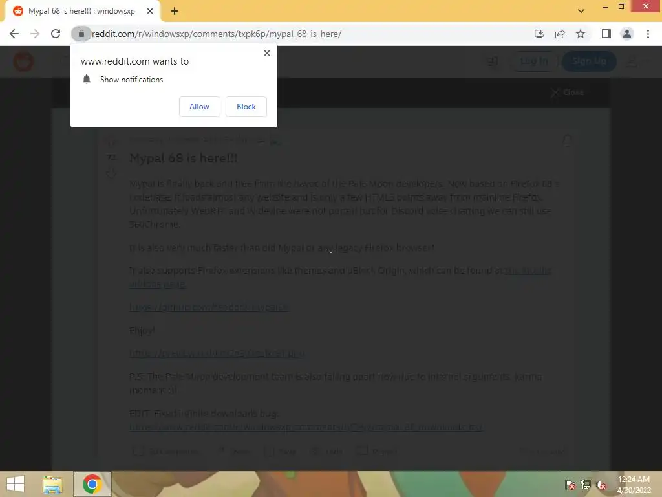Select the Mypal 68 is here tab
The height and width of the screenshot is (497, 662).
(x=81, y=12)
